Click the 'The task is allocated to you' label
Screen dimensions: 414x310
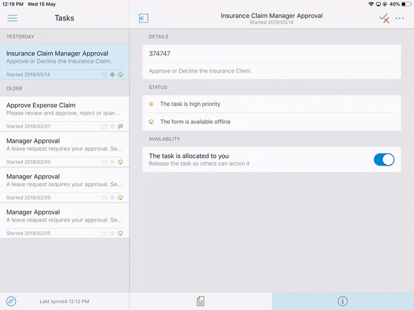[x=189, y=156]
